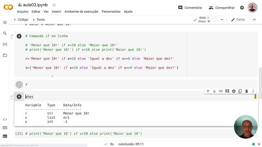Image resolution: width=262 pixels, height=147 pixels.
Task: Open the command palette icon
Action: 5,128
